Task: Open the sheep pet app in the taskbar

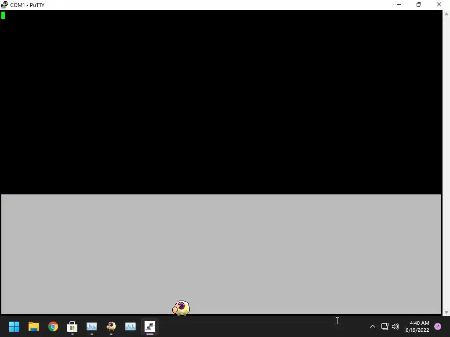Action: tap(111, 326)
